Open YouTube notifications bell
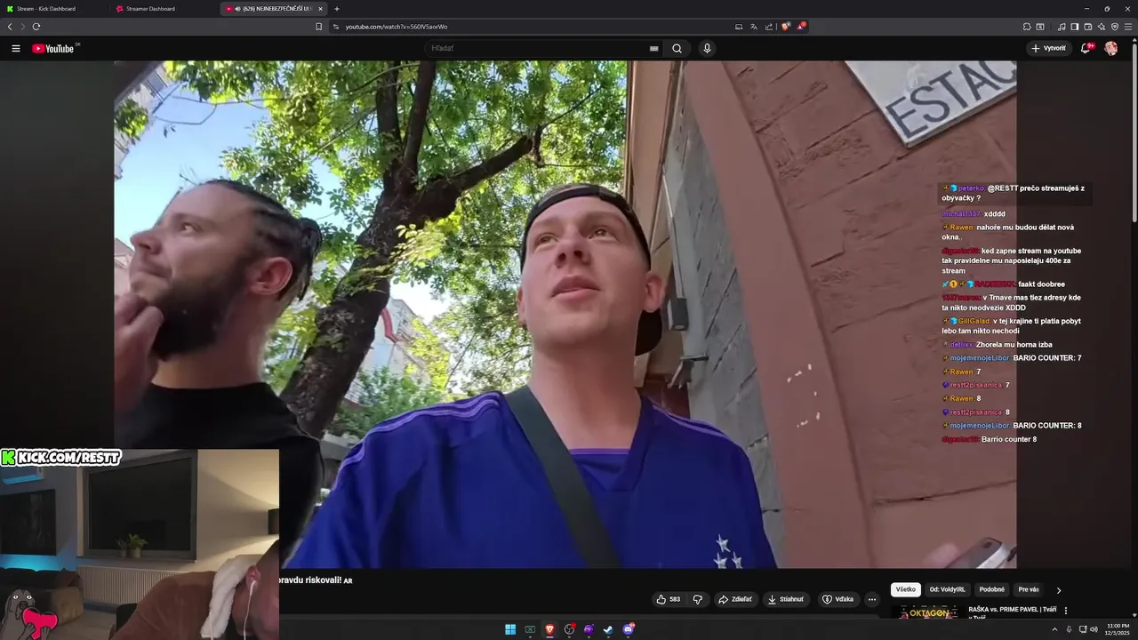Viewport: 1138px width, 640px height. point(1086,49)
